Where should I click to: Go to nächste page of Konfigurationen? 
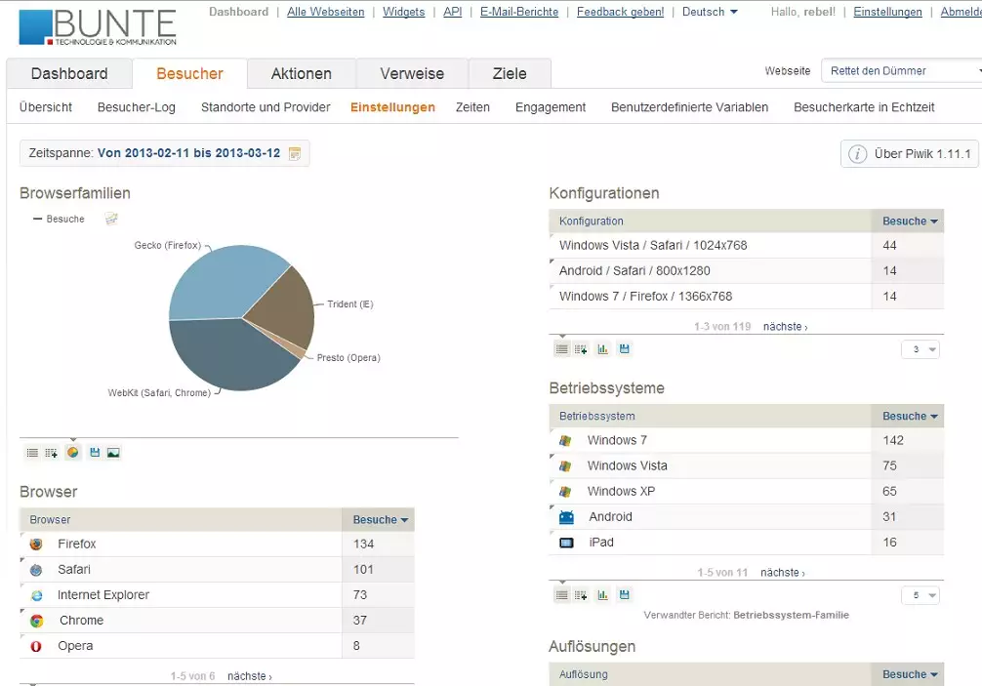coord(786,327)
